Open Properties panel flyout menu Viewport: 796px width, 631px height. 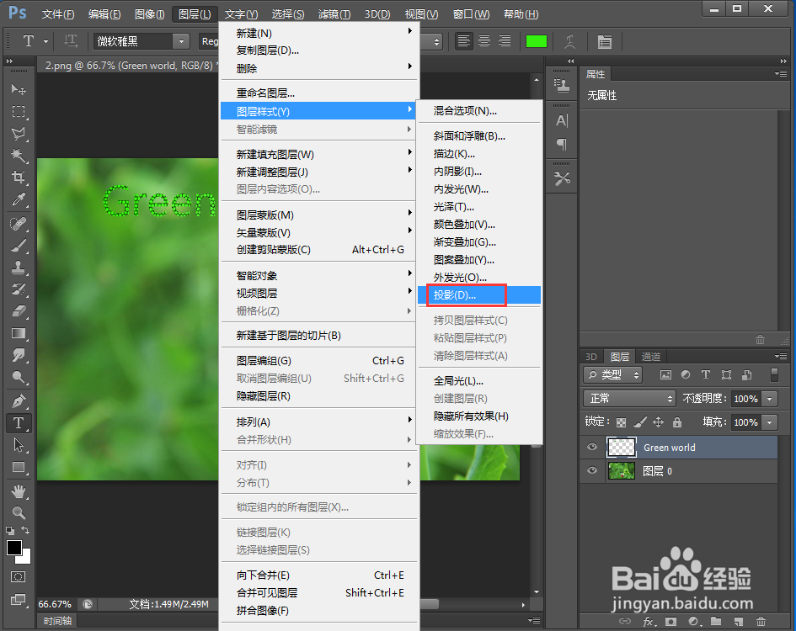coord(781,74)
